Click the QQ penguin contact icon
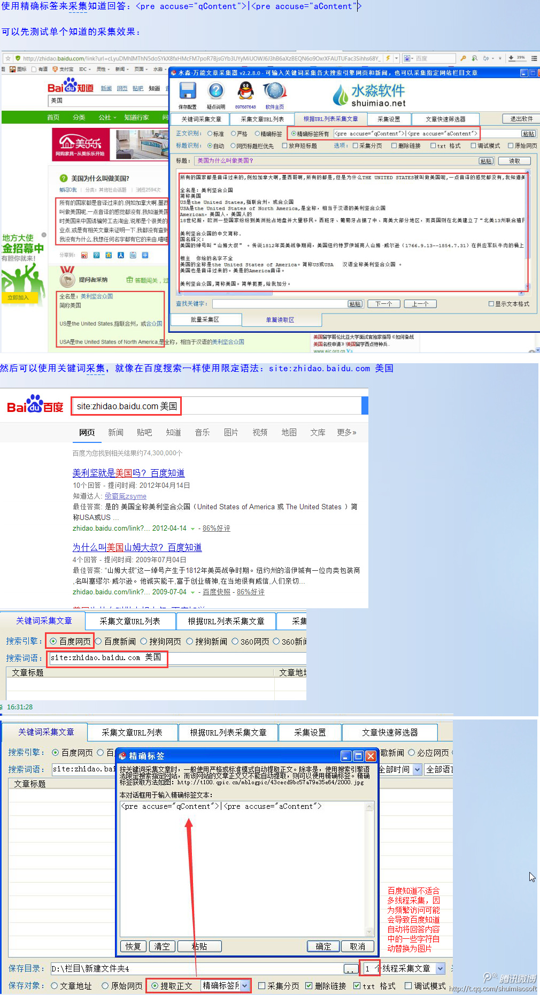Image resolution: width=540 pixels, height=995 pixels. point(245,91)
